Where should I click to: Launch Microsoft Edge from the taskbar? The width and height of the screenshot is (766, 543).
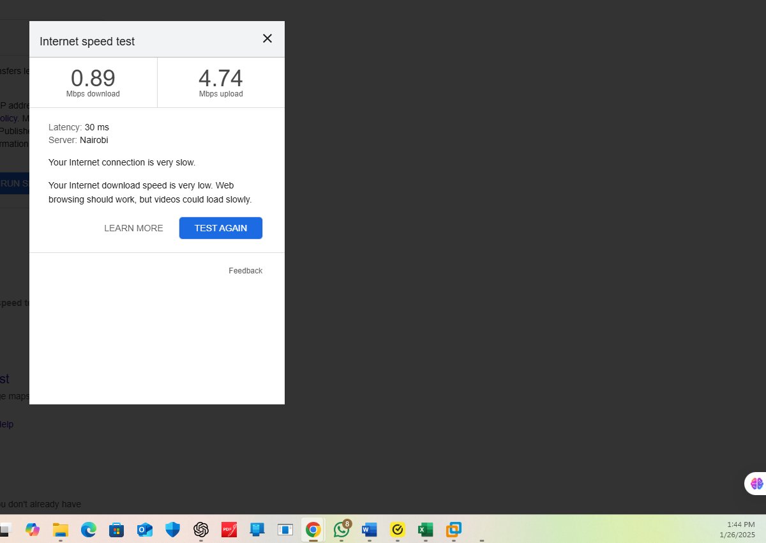[88, 530]
